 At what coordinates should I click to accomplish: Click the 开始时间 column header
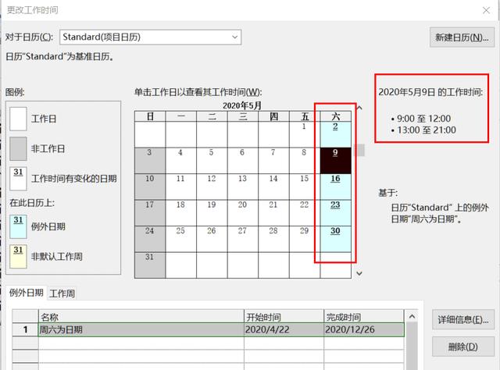284,316
